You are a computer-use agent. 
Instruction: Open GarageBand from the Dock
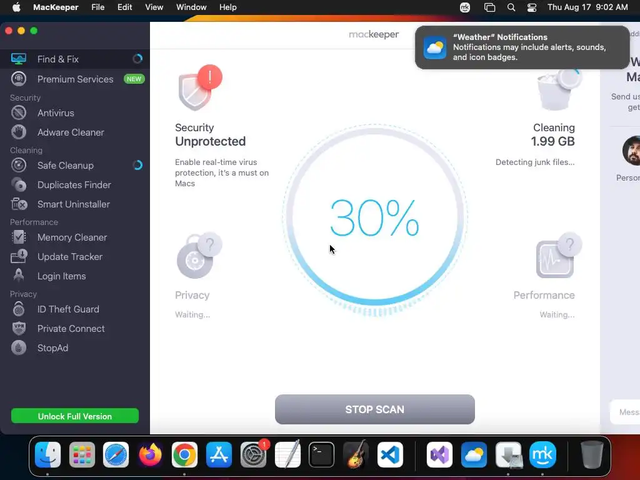(356, 454)
